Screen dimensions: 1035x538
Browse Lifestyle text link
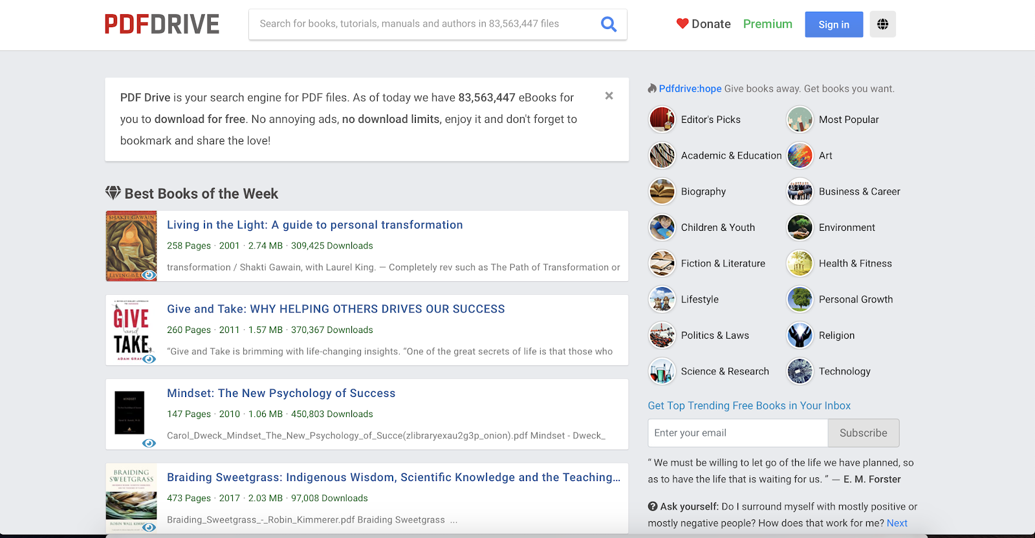699,299
